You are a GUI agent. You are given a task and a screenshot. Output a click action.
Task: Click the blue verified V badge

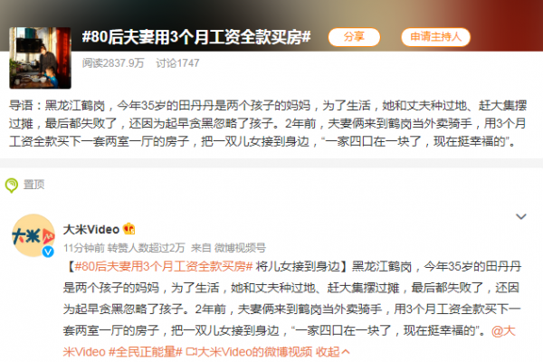pos(48,252)
